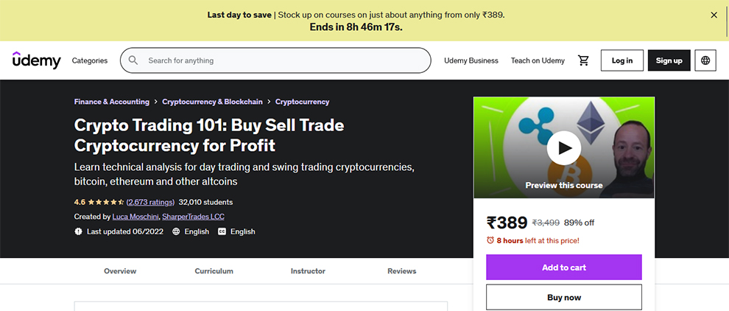Go to Cryptocurrency & Blockchain breadcrumb

click(212, 102)
